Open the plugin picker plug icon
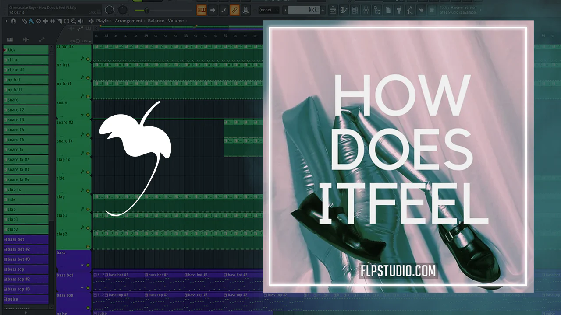This screenshot has height=315, width=561. (x=399, y=10)
